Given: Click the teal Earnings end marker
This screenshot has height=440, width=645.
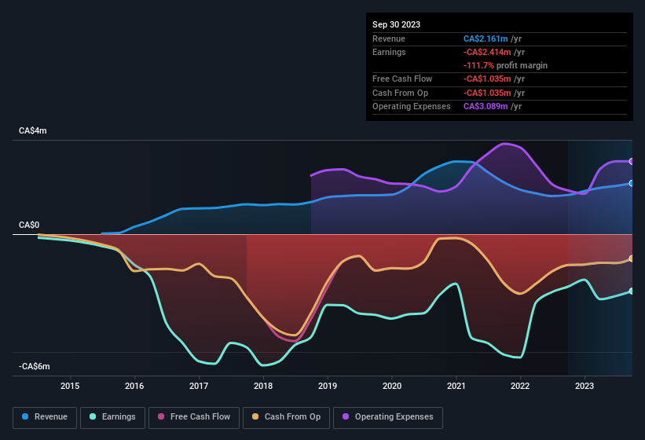Looking at the screenshot, I should tap(632, 291).
